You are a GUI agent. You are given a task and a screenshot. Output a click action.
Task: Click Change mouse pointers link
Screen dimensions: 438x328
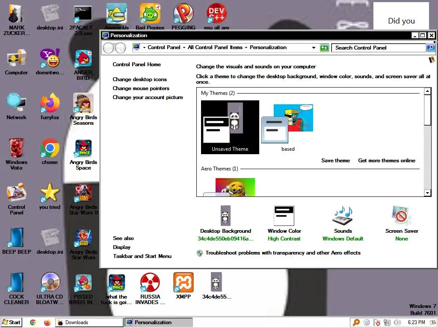coord(141,88)
